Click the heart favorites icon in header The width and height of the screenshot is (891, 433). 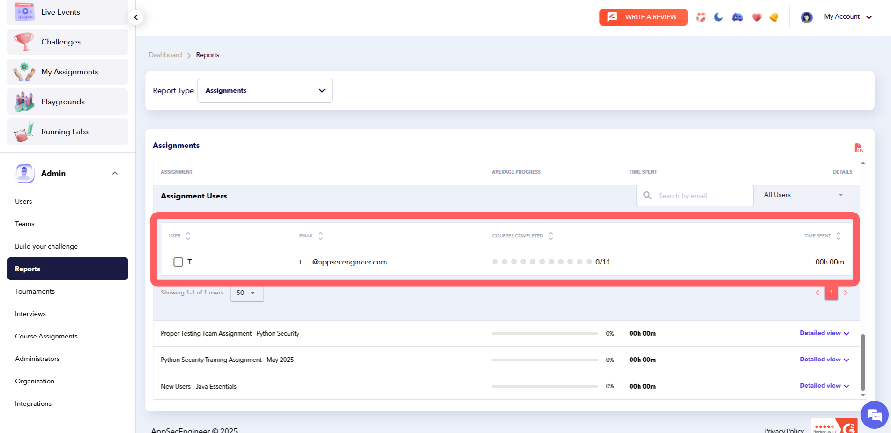point(756,17)
